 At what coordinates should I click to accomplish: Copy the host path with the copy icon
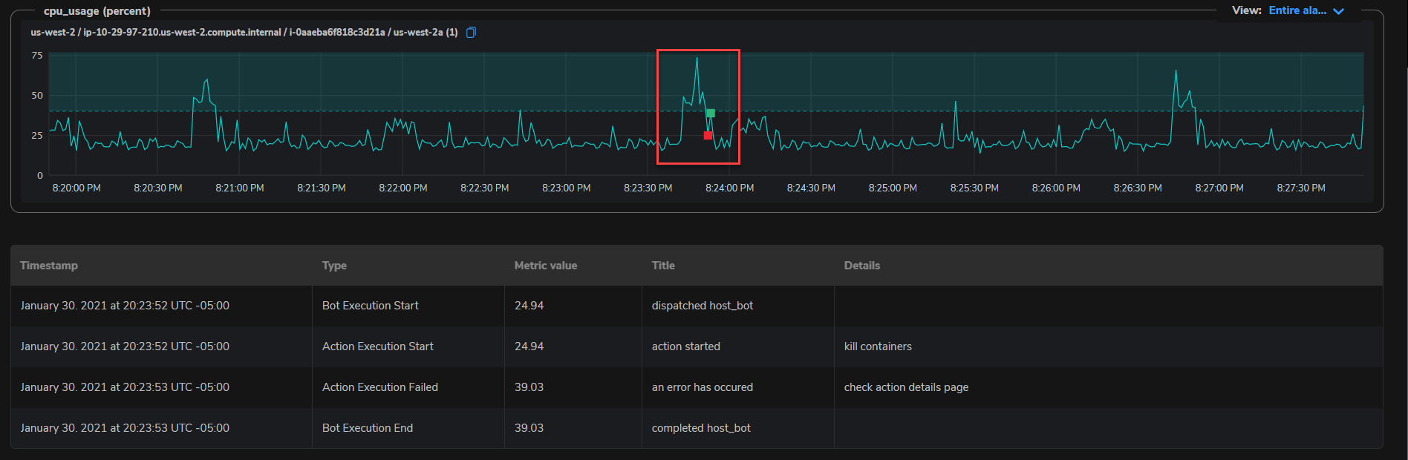(471, 33)
